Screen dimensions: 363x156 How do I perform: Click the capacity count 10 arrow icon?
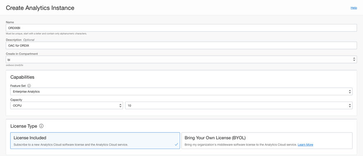coord(350,106)
